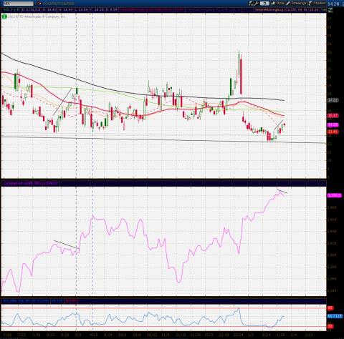Click the RSI_EMA study header label
Image resolution: width=344 pixels, height=339 pixels.
[x=26, y=301]
